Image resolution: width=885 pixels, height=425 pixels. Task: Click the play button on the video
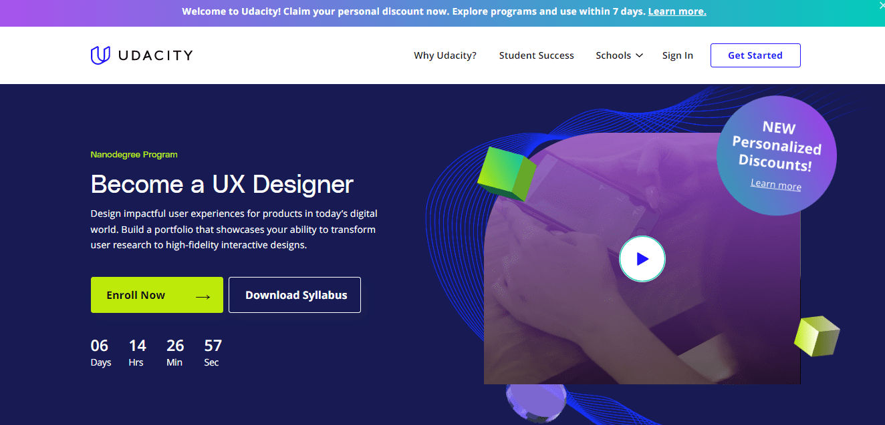click(642, 259)
